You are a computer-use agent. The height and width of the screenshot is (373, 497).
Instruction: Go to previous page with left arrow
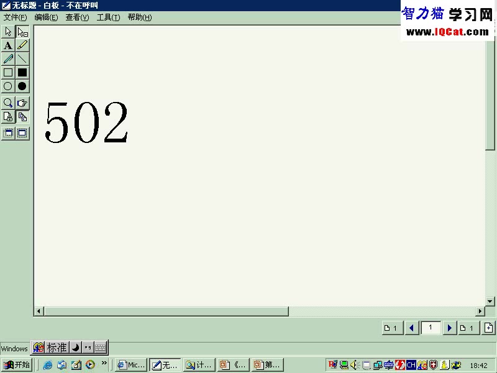click(412, 328)
